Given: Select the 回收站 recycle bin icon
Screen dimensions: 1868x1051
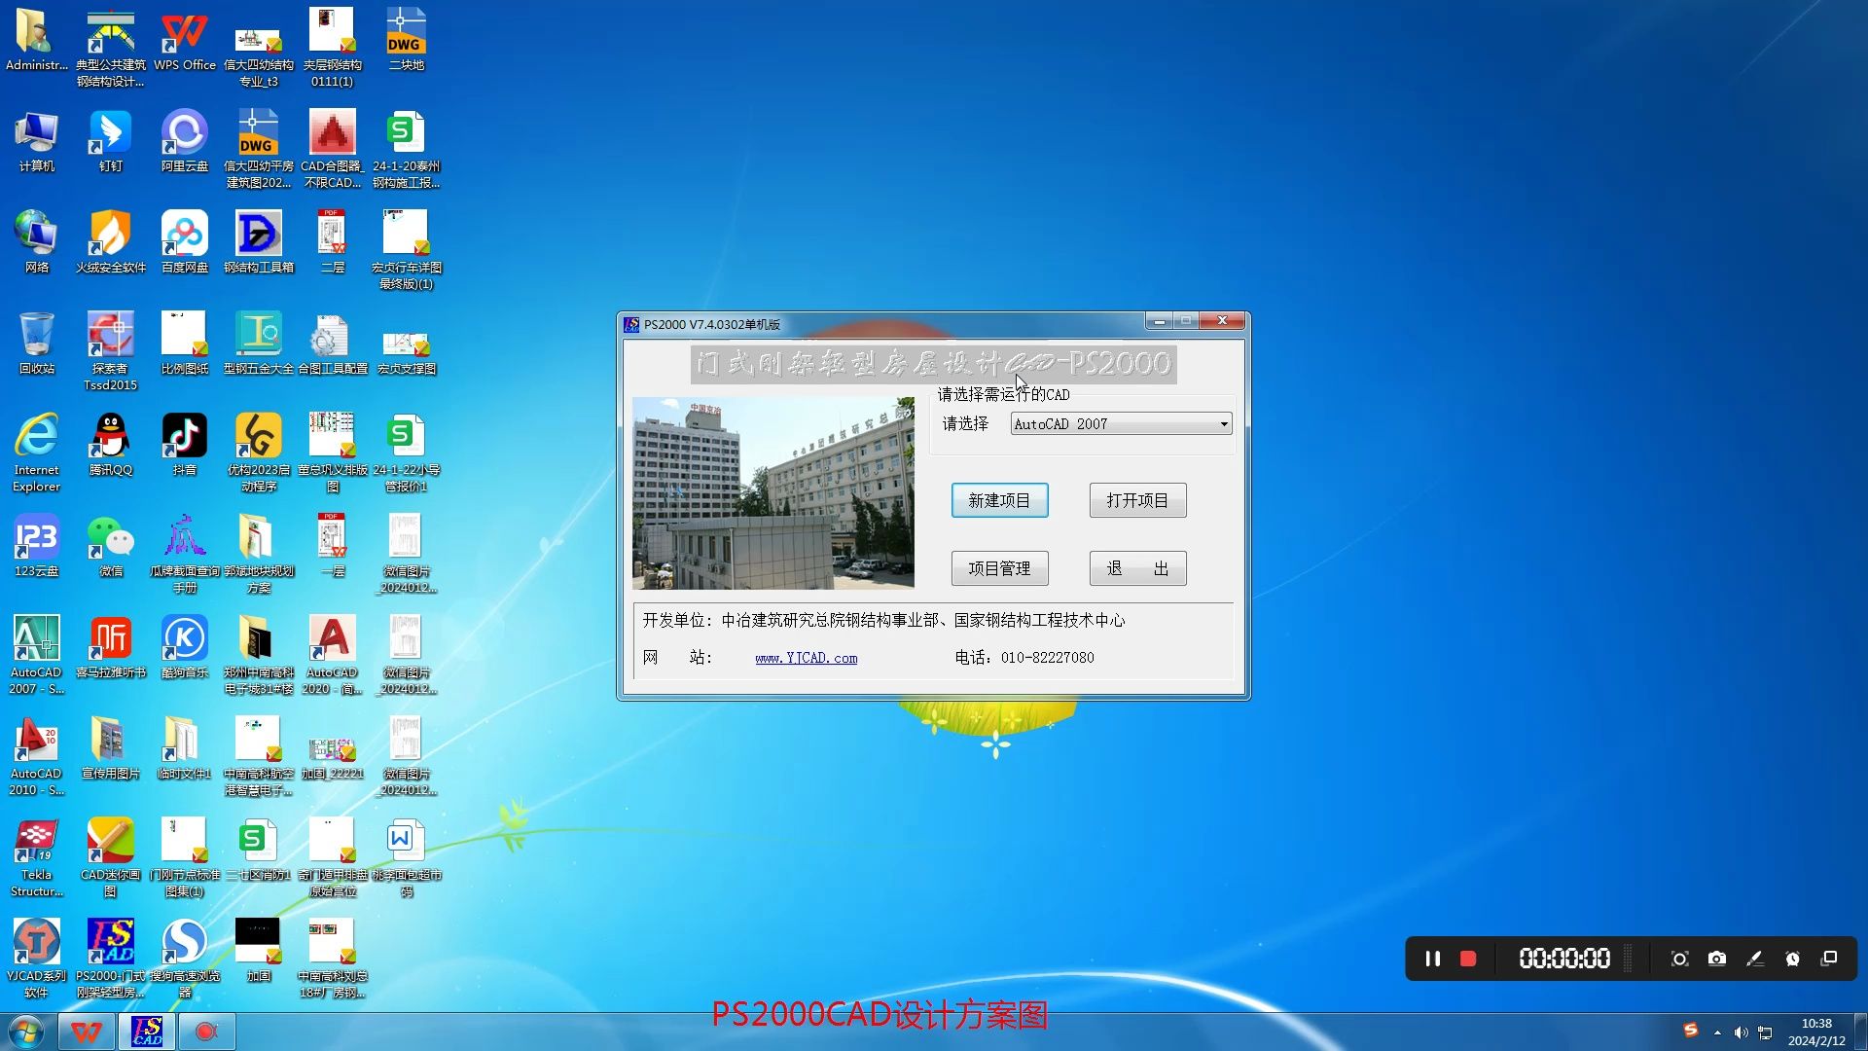Looking at the screenshot, I should [37, 344].
